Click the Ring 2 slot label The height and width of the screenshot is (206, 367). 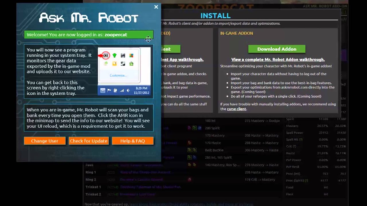91,180
